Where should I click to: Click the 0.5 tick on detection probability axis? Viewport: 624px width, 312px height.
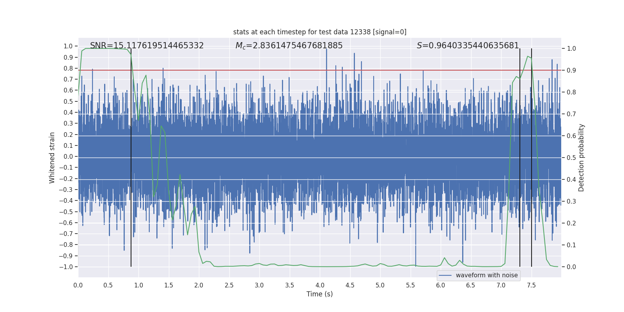(x=571, y=158)
